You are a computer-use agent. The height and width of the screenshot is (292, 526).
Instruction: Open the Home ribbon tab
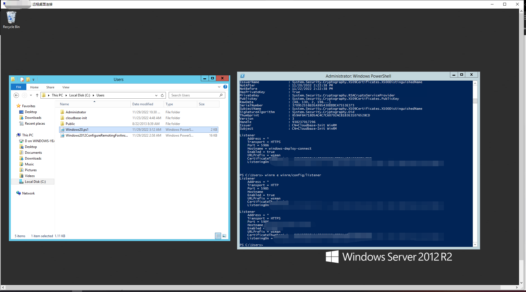click(34, 87)
